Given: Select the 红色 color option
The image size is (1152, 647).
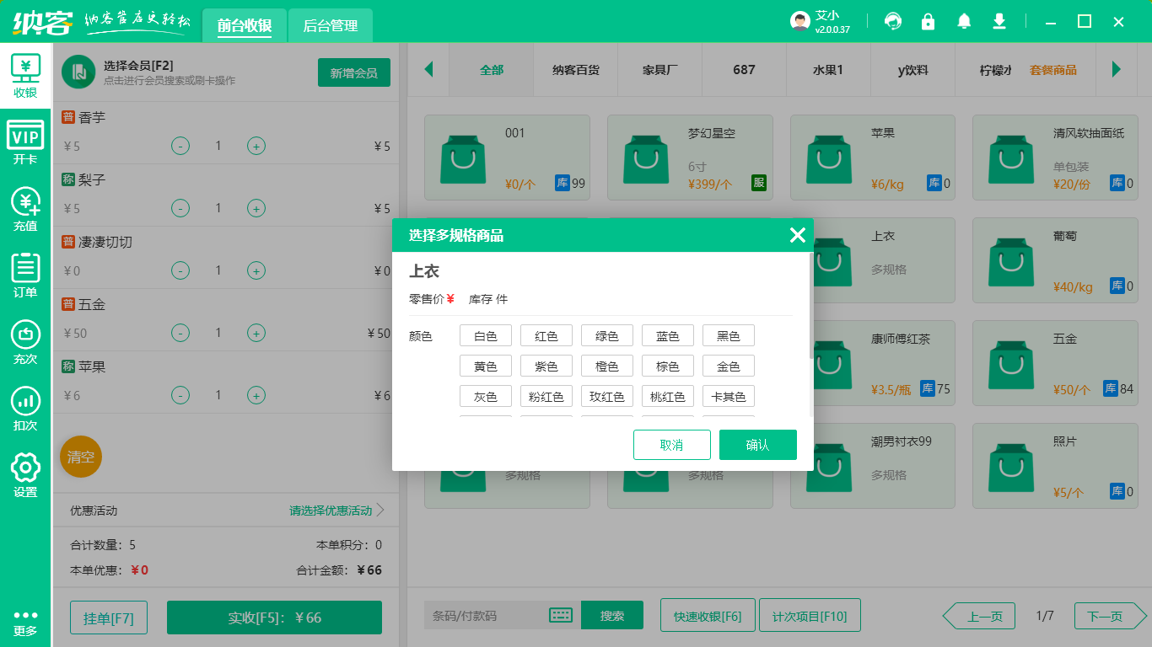Looking at the screenshot, I should point(546,336).
